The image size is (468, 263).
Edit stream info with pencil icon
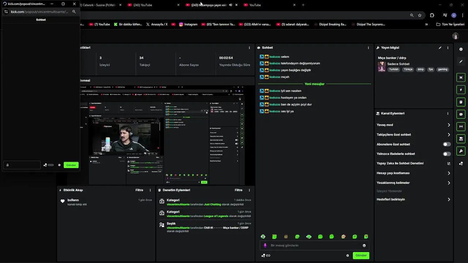click(440, 48)
